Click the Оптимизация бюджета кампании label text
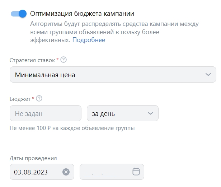This screenshot has height=187, width=221. point(82,14)
